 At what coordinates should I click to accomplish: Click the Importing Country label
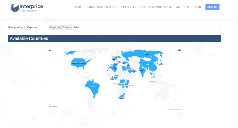pos(60,27)
